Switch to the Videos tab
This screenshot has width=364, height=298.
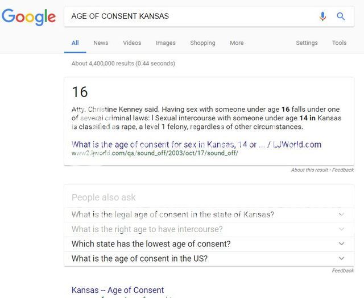point(132,43)
